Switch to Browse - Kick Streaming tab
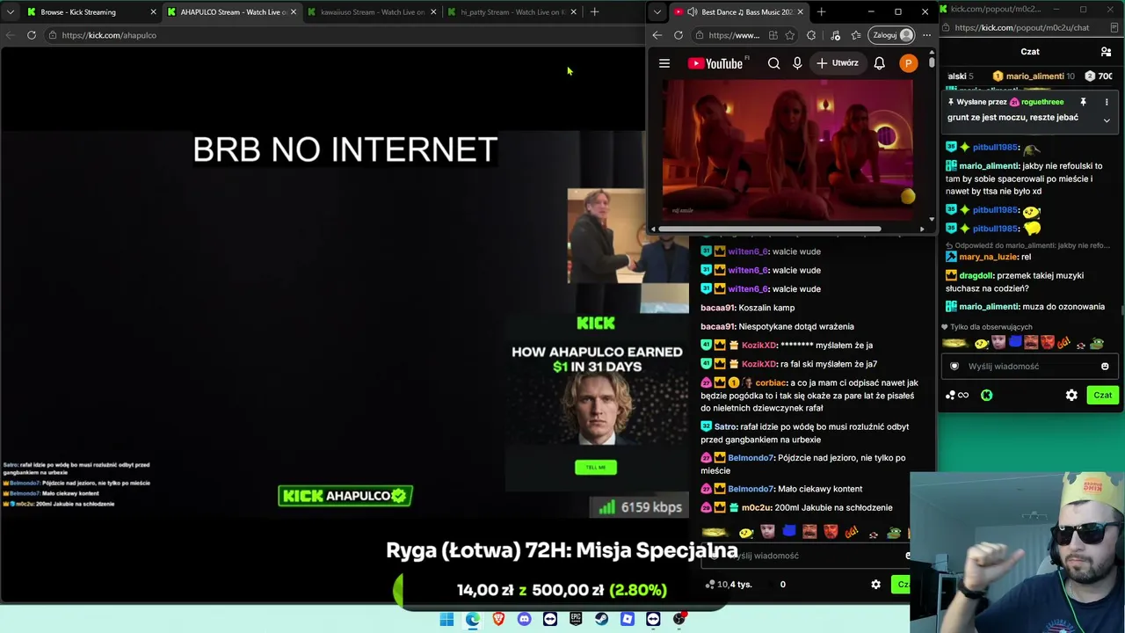The height and width of the screenshot is (633, 1125). click(91, 12)
